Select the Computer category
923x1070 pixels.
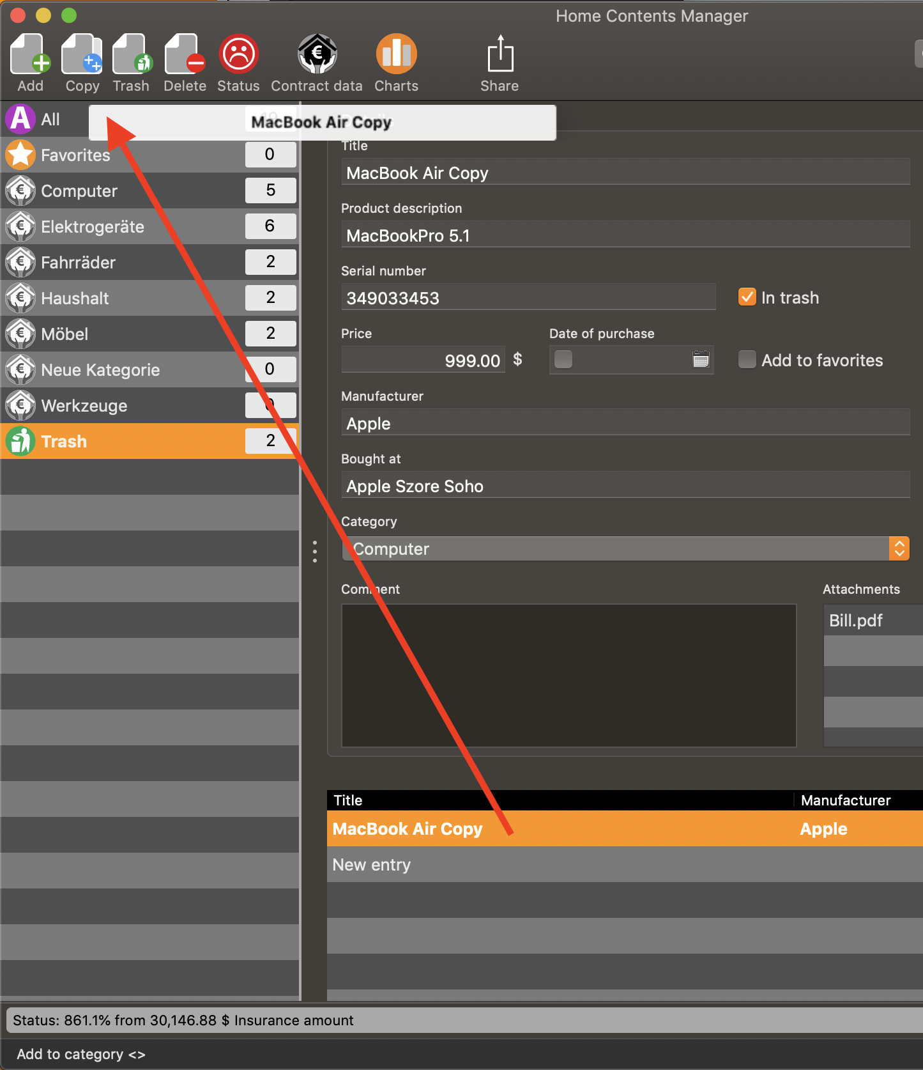150,190
